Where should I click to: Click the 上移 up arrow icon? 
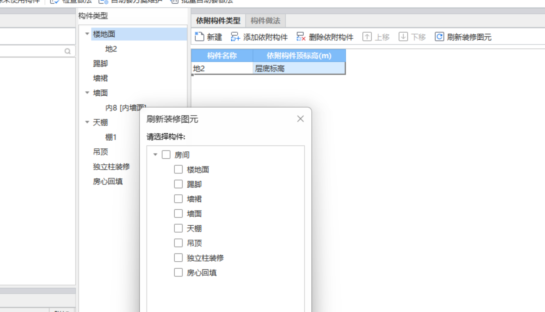[x=367, y=37]
